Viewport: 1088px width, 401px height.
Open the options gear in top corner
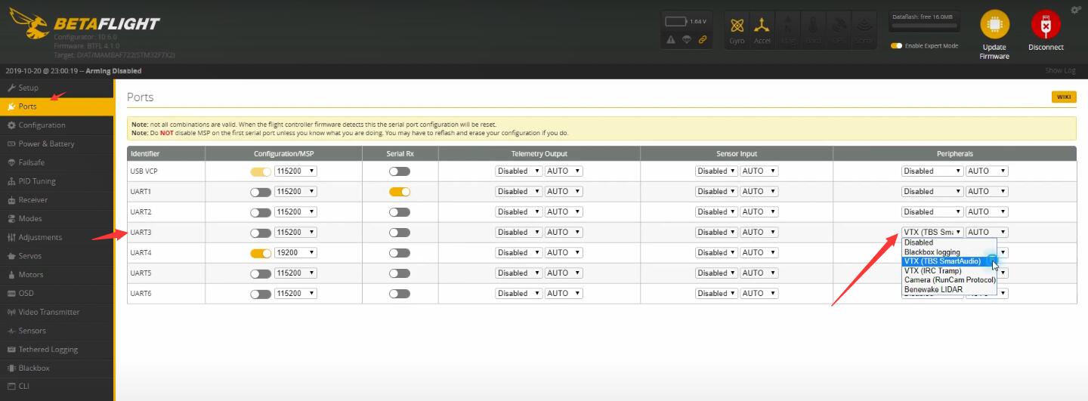[1076, 10]
